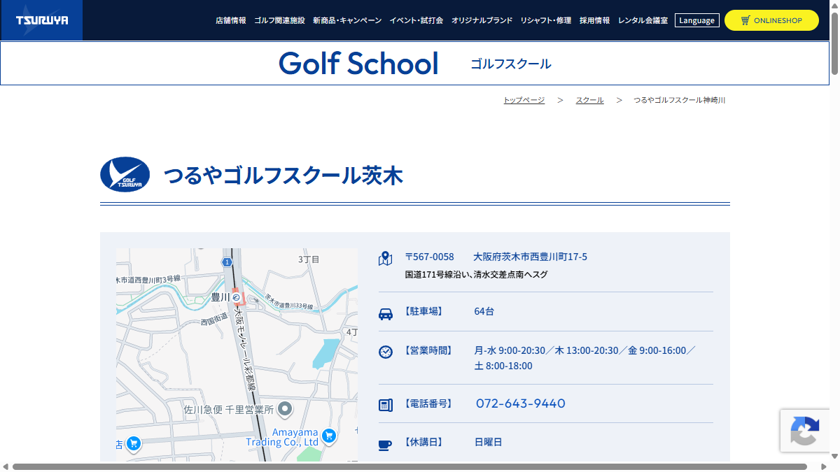Click the Golf School banner title
Viewport: 840px width, 472px height.
[358, 64]
